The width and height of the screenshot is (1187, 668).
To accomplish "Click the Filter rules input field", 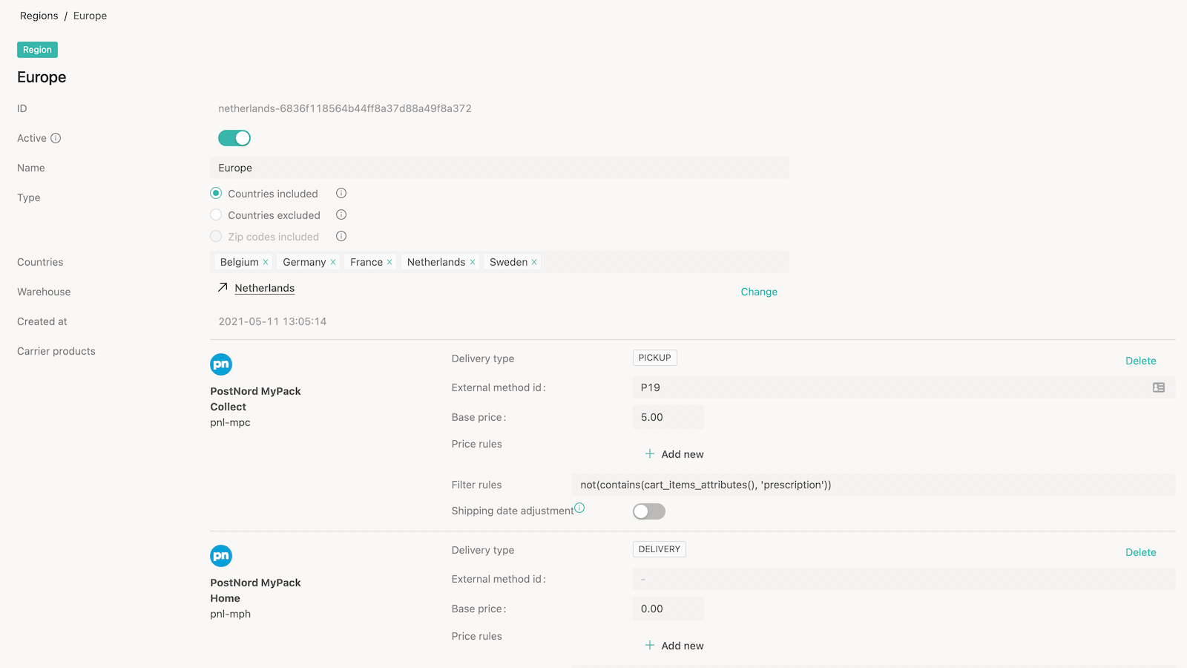I will point(872,485).
